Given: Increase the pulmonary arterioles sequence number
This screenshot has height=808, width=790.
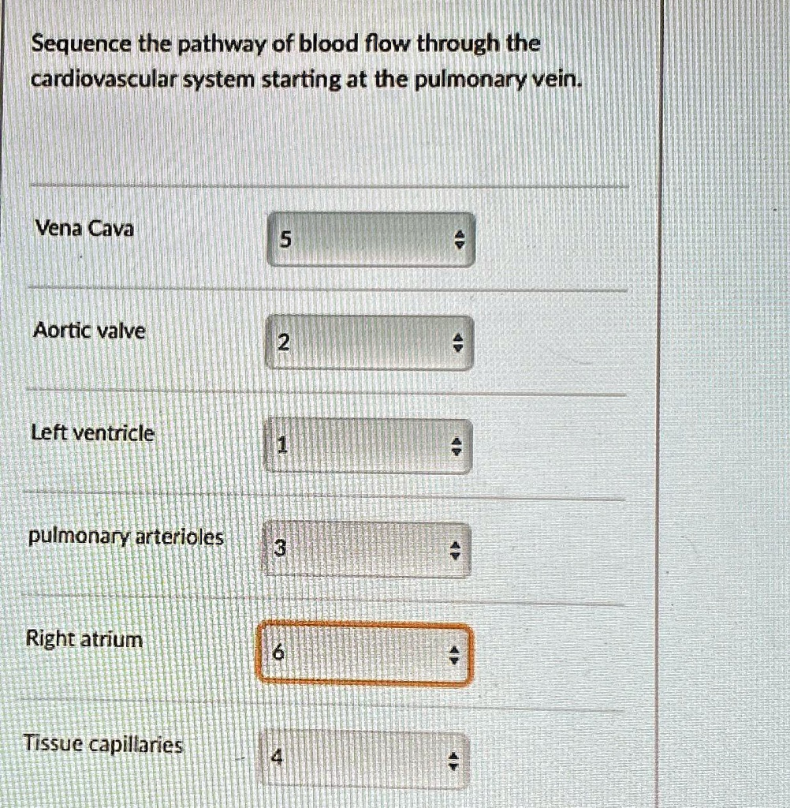Looking at the screenshot, I should (456, 545).
